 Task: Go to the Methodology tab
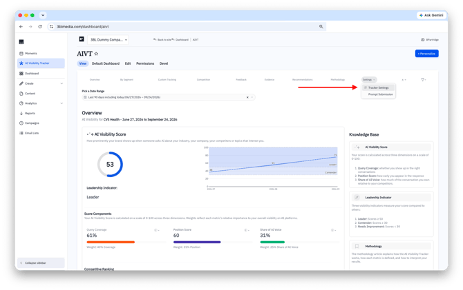coord(338,80)
